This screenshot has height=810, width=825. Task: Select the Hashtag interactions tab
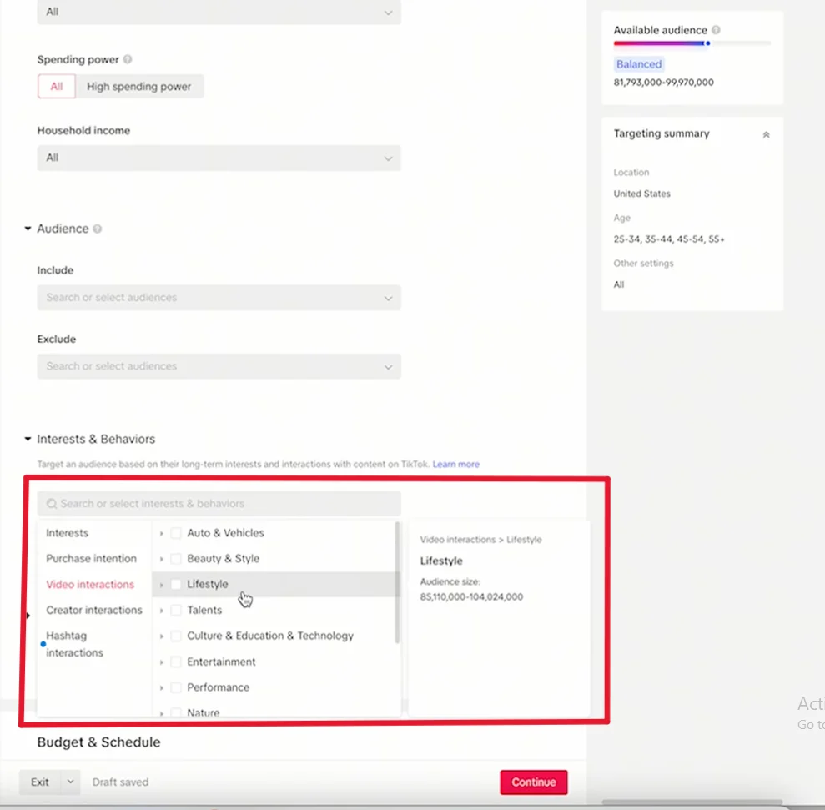74,644
